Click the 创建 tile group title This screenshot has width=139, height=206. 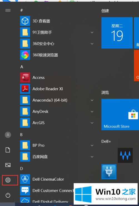(105, 11)
